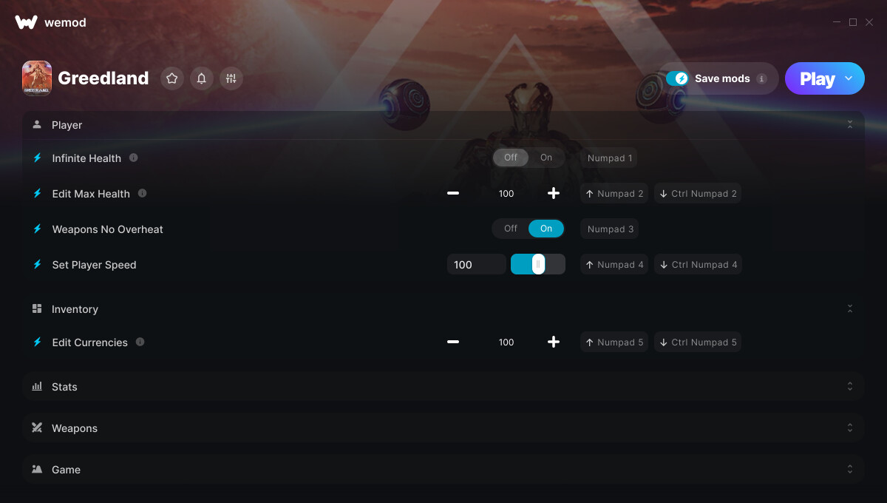The image size is (887, 503).
Task: Click the Save mods info icon
Action: pos(762,78)
